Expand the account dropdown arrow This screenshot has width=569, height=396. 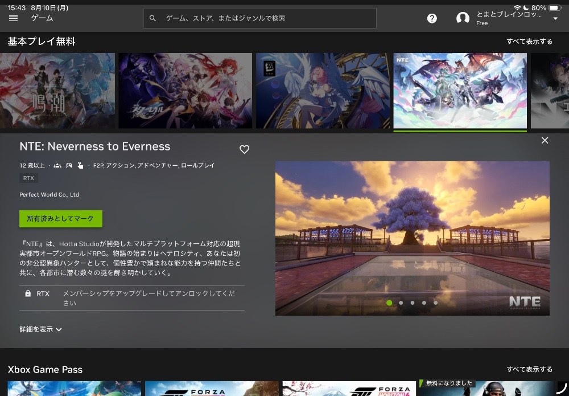tap(555, 19)
